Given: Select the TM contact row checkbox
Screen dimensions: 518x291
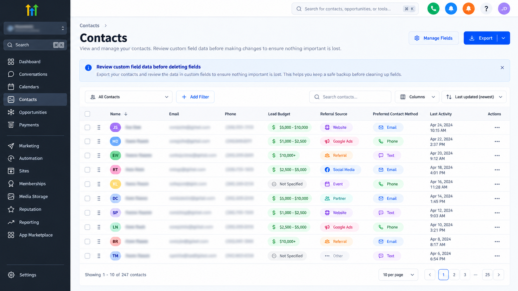Looking at the screenshot, I should 87,256.
